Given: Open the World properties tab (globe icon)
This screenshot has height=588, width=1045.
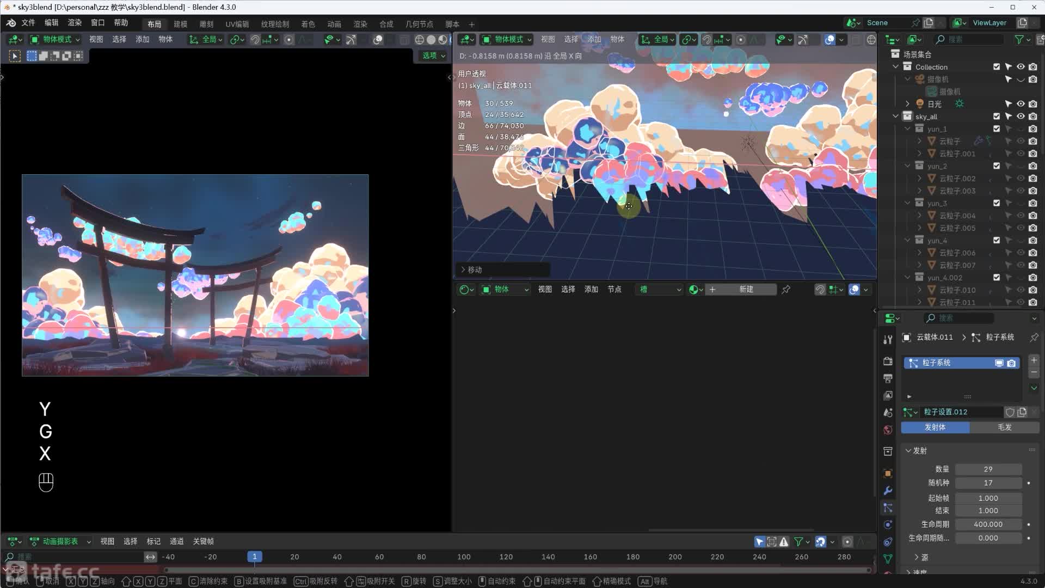Looking at the screenshot, I should point(888,430).
